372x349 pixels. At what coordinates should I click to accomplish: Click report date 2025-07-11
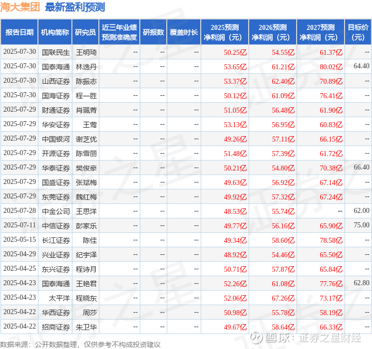point(19,225)
